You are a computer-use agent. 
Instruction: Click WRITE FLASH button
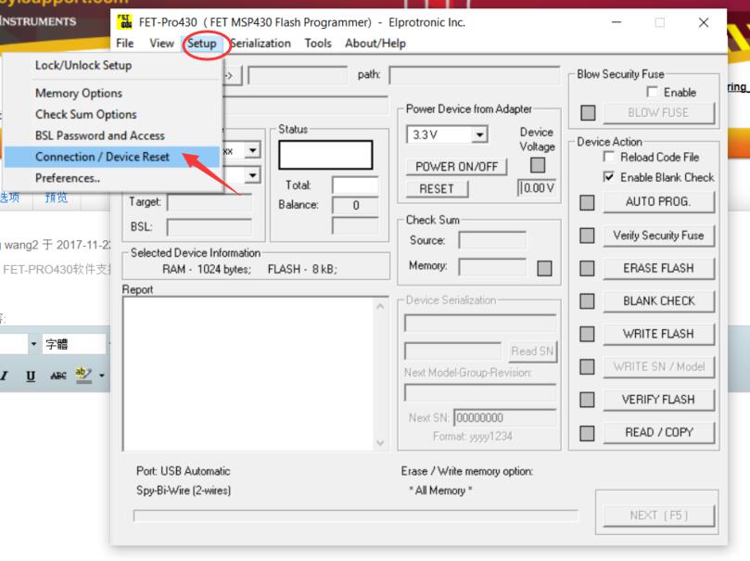click(x=658, y=334)
